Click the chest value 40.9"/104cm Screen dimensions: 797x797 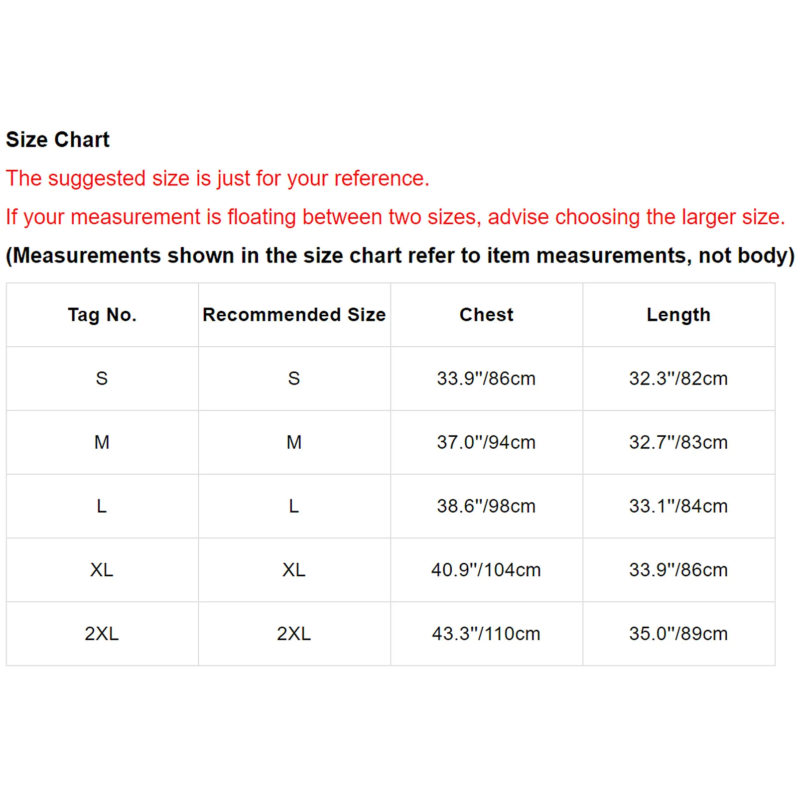[486, 570]
